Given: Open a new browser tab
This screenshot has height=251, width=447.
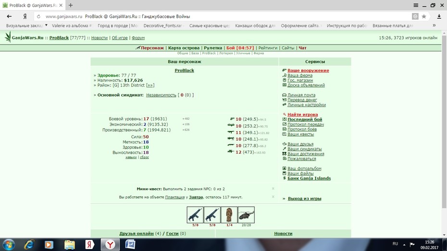Looking at the screenshot, I should (x=71, y=5).
